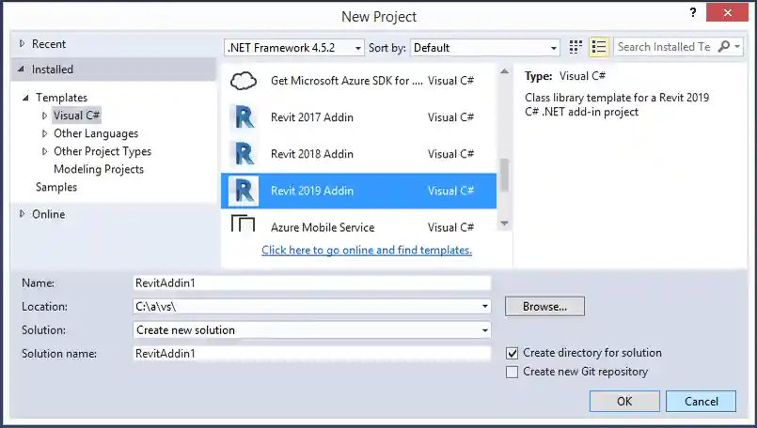
Task: Switch to small icons view
Action: coord(576,47)
